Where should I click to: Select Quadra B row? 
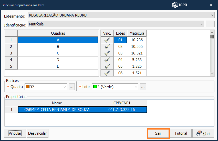pyautogui.click(x=58, y=47)
